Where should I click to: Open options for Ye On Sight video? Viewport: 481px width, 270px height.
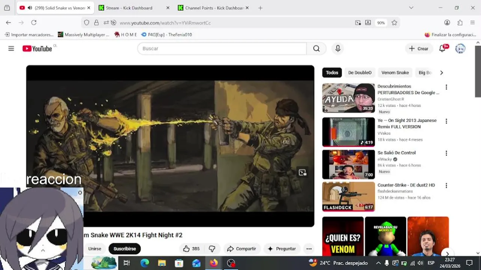[446, 121]
